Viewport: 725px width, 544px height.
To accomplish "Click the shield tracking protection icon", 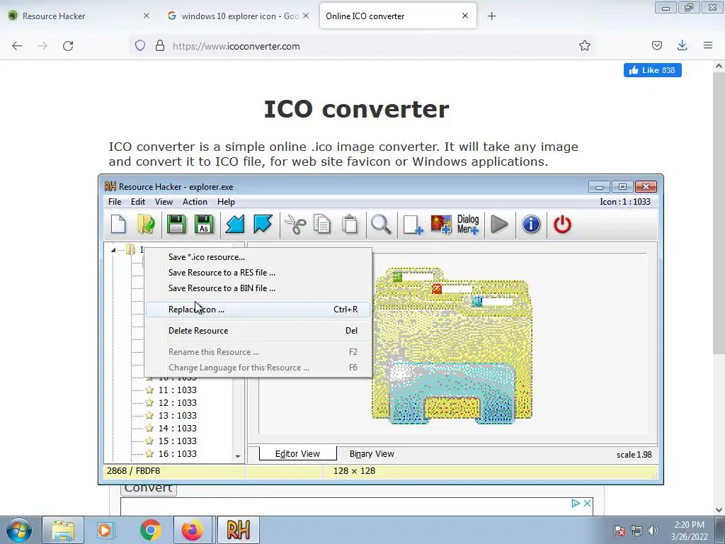I will (140, 45).
